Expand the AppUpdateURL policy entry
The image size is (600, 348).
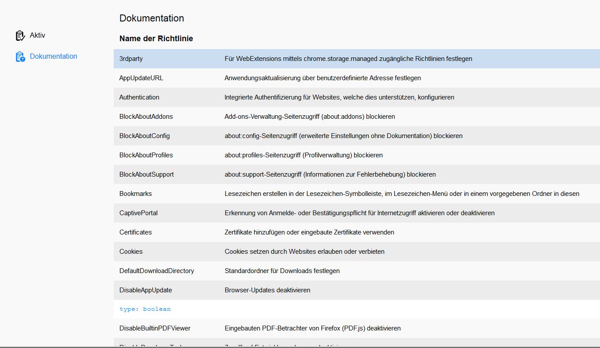[141, 78]
